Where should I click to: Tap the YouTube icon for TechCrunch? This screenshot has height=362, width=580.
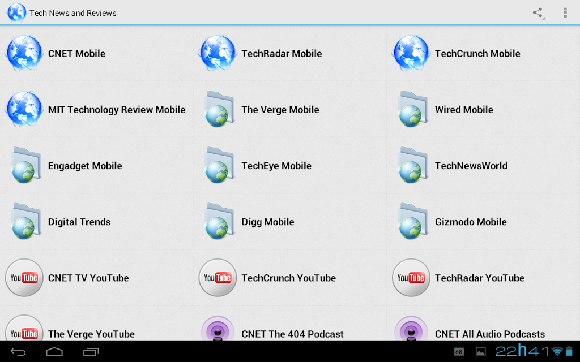click(217, 278)
